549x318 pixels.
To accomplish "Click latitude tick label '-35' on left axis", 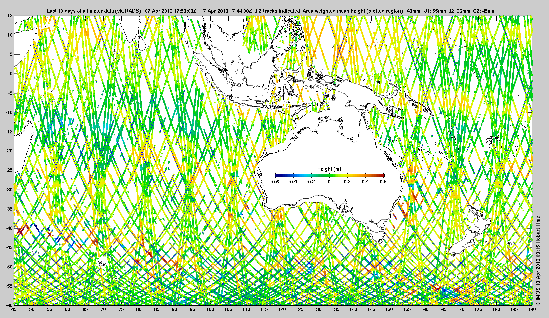I will 9,209.
